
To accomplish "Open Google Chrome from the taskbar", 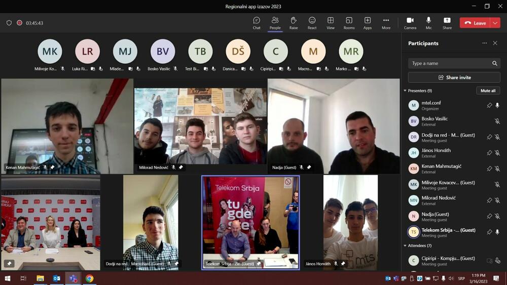I will [x=89, y=278].
